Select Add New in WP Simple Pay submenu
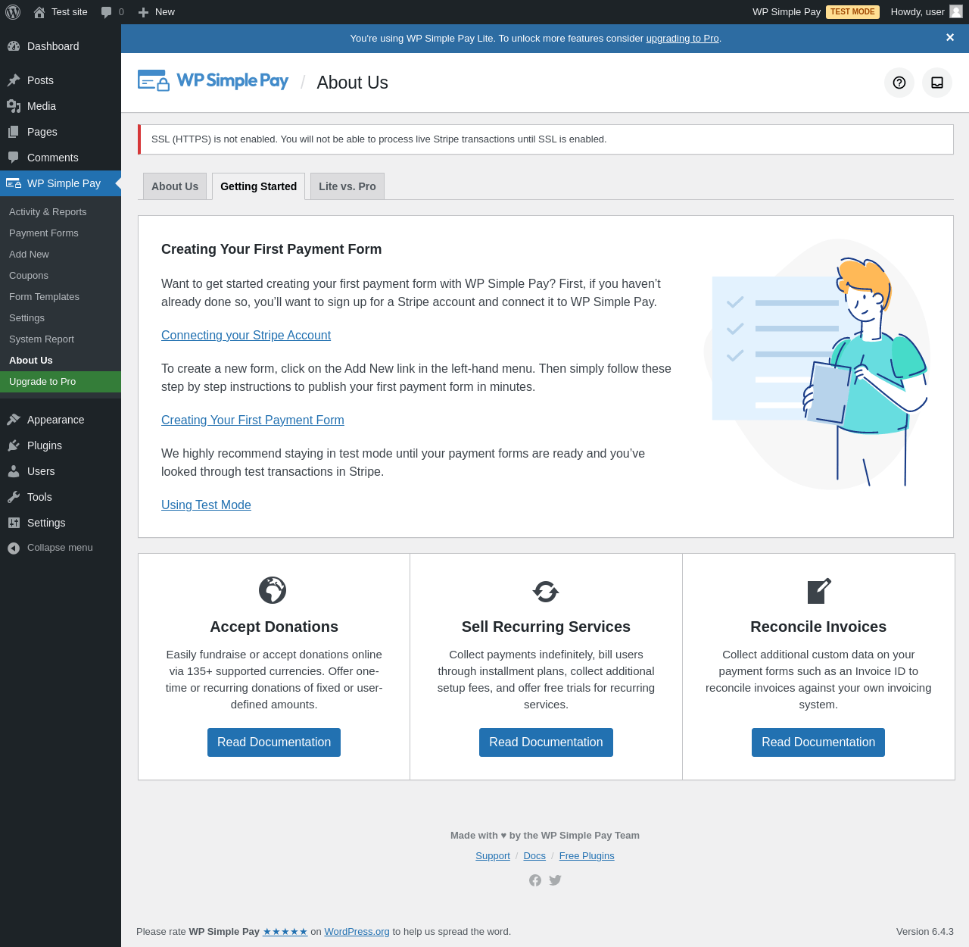This screenshot has height=947, width=969. [61, 255]
